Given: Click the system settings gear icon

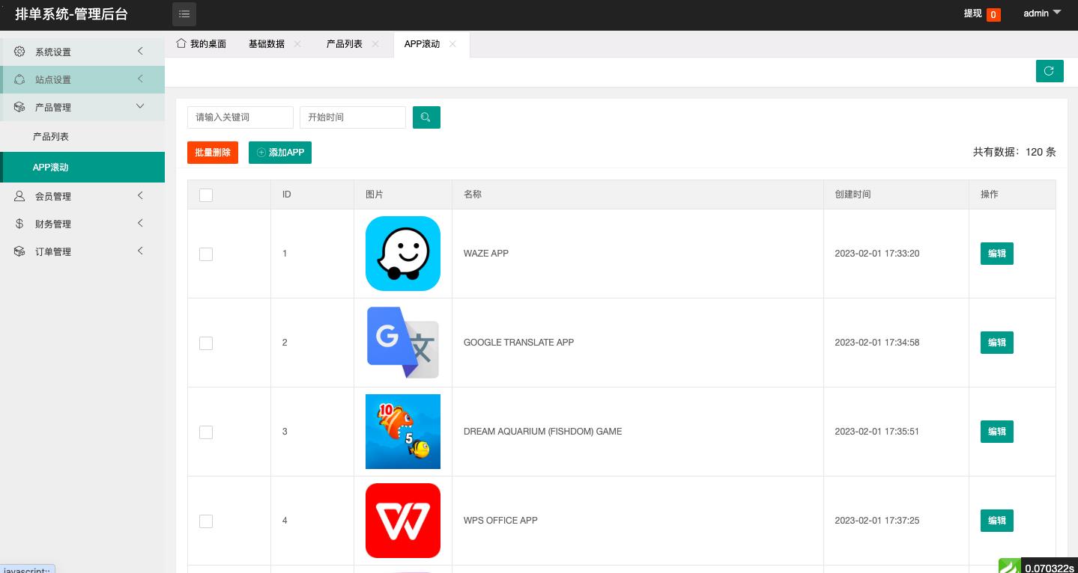Looking at the screenshot, I should [19, 52].
